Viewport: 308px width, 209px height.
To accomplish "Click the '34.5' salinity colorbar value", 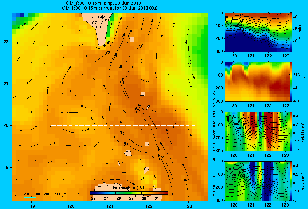I will pyautogui.click(x=297, y=74).
